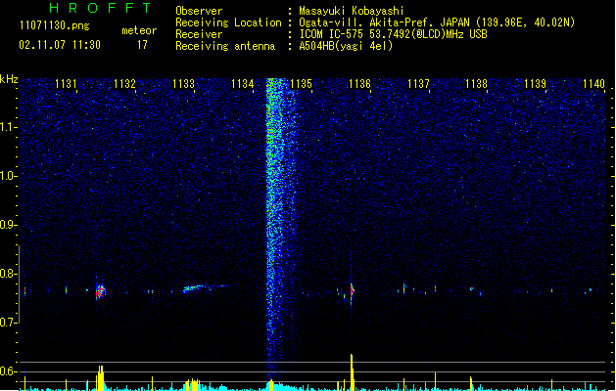Click the yellow power spikes after 1131
The height and width of the screenshot is (391, 616).
click(x=101, y=377)
